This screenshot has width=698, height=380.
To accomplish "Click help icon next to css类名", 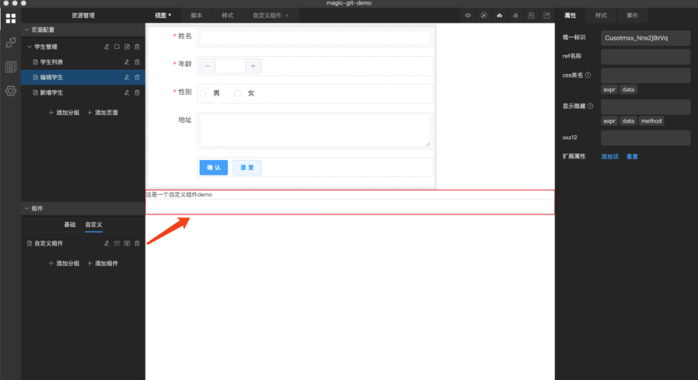I will point(588,75).
